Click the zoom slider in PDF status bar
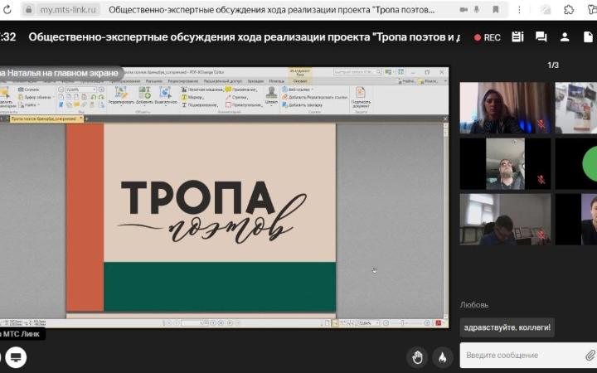This screenshot has height=373, width=597. click(406, 322)
